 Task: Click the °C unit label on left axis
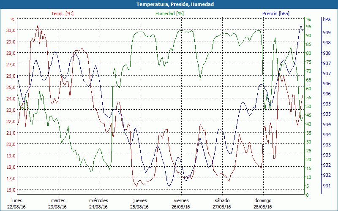click(13, 19)
